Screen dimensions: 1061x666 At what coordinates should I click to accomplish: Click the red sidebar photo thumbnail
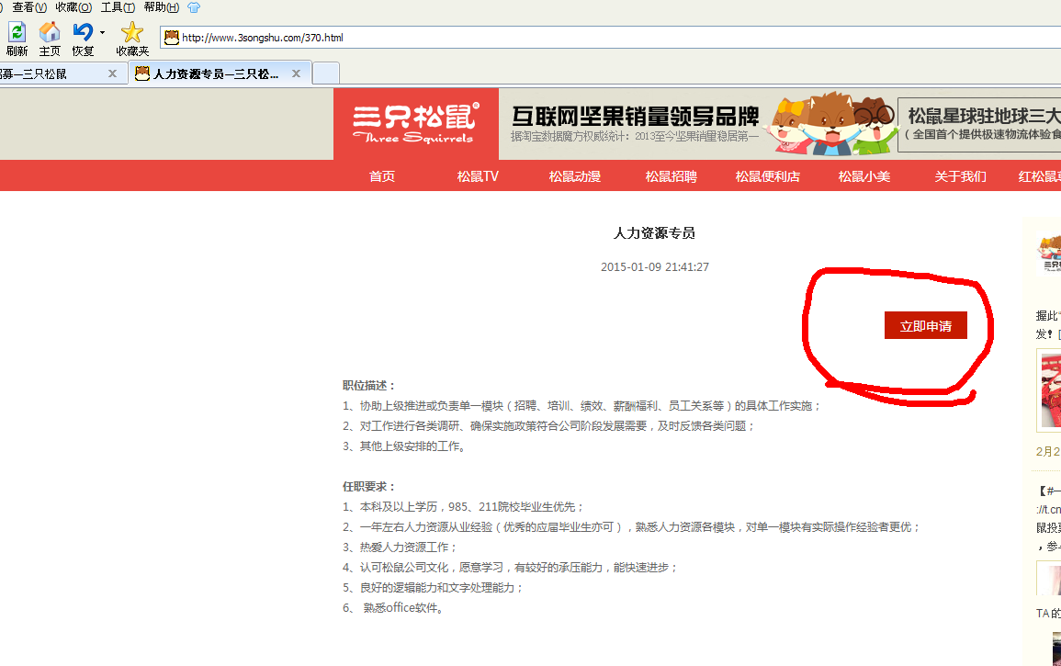(x=1050, y=390)
